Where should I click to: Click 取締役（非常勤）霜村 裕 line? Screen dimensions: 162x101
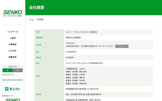[75, 78]
